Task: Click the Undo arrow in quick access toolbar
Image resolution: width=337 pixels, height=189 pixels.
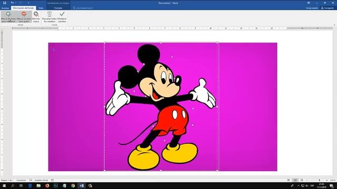Action: [x=12, y=3]
